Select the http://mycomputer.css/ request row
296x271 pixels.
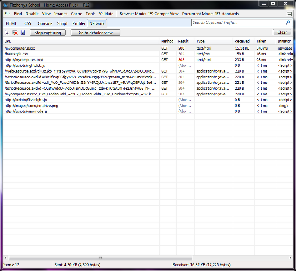[148, 60]
